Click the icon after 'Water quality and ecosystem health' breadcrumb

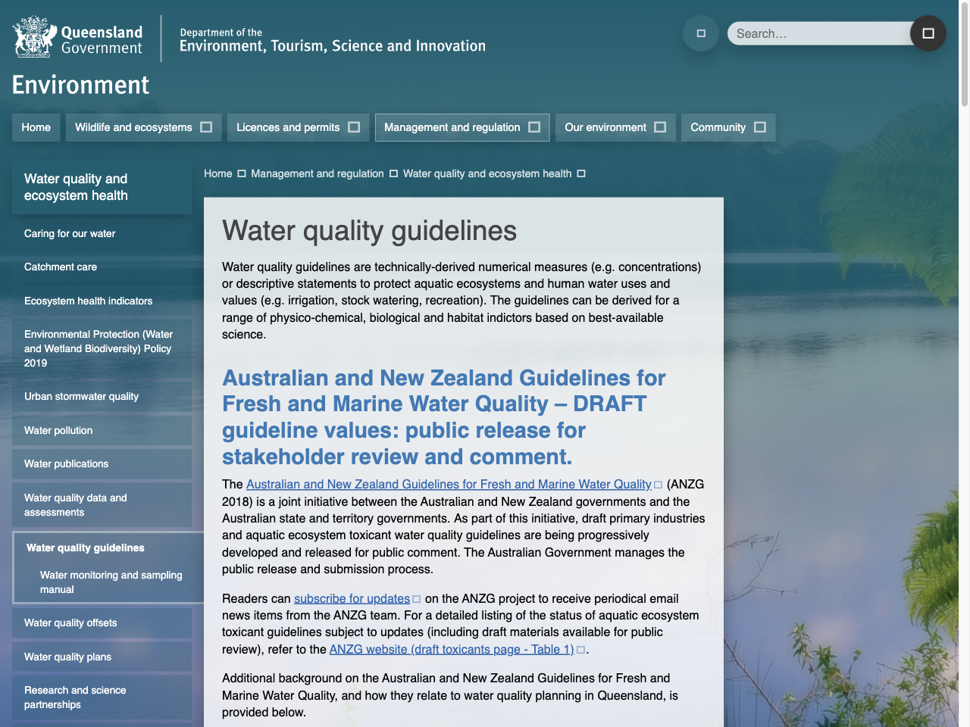[580, 173]
